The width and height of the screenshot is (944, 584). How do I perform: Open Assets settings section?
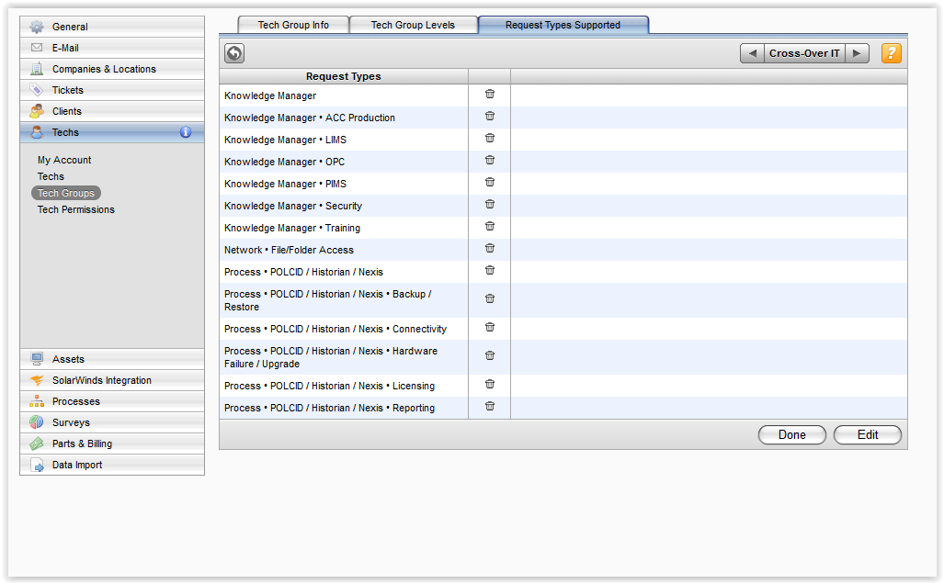[112, 359]
